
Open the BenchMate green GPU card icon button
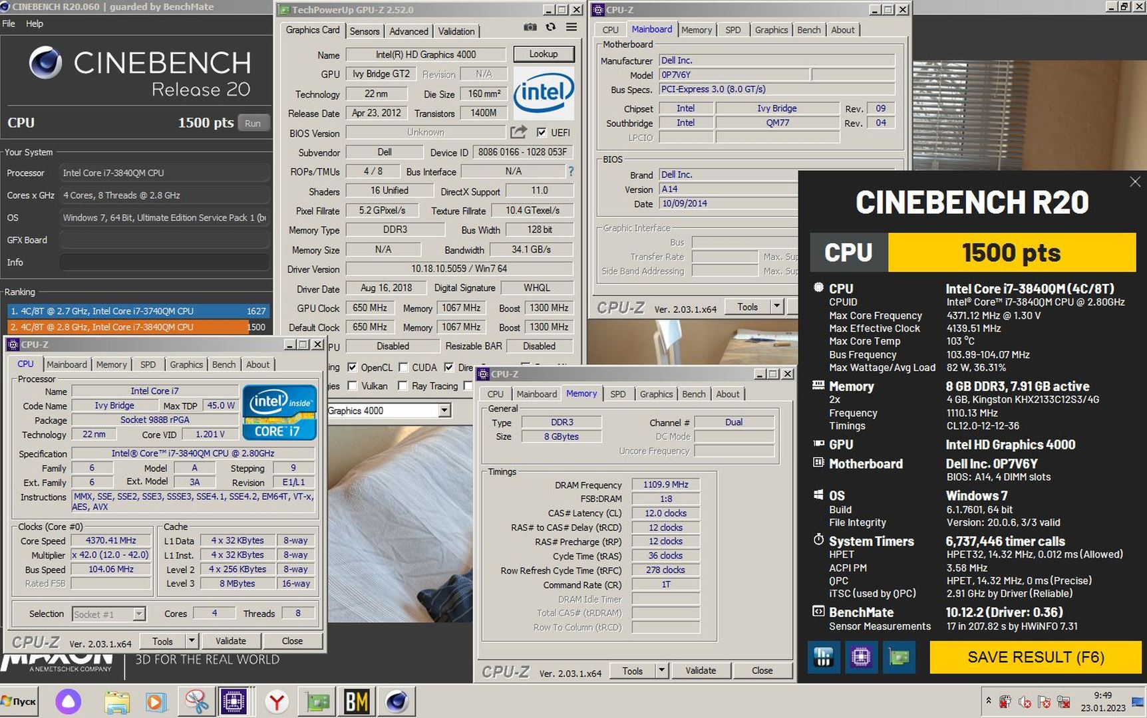[899, 658]
